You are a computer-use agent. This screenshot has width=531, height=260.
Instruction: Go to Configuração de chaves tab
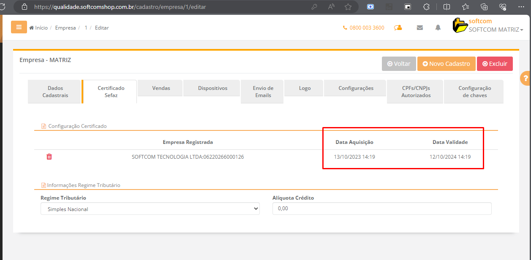point(474,92)
